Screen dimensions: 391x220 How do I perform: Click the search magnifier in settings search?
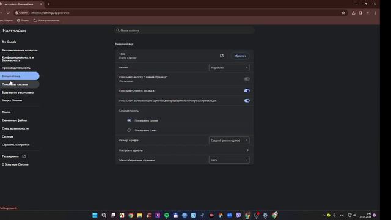(x=118, y=30)
